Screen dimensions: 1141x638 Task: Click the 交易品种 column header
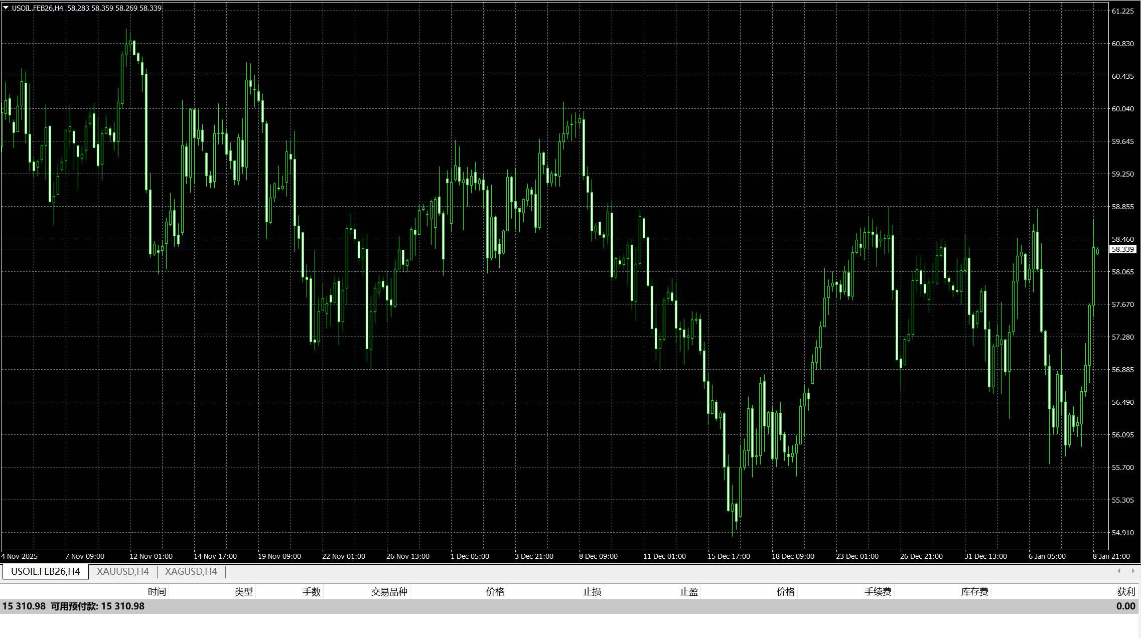click(x=389, y=592)
